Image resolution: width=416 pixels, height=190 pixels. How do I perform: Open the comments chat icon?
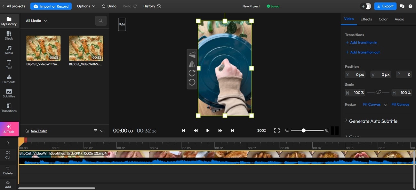[x=402, y=6]
